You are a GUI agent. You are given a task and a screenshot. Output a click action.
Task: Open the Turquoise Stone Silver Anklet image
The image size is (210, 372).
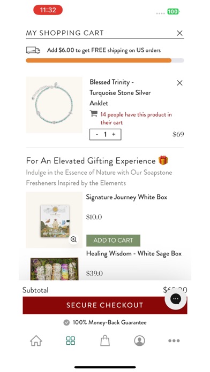click(x=54, y=105)
